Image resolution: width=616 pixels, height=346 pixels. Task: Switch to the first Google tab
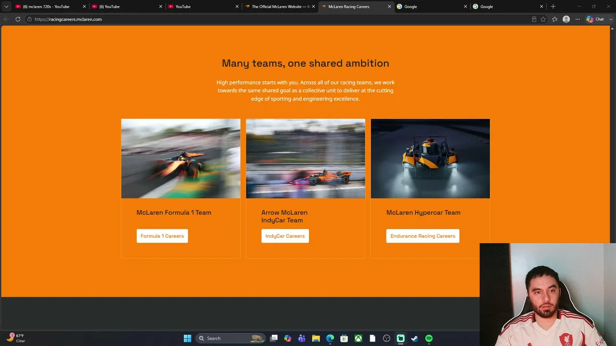tap(432, 7)
